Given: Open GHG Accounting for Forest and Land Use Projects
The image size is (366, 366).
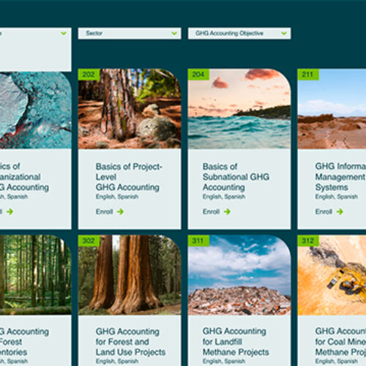Looking at the screenshot, I should 130,342.
